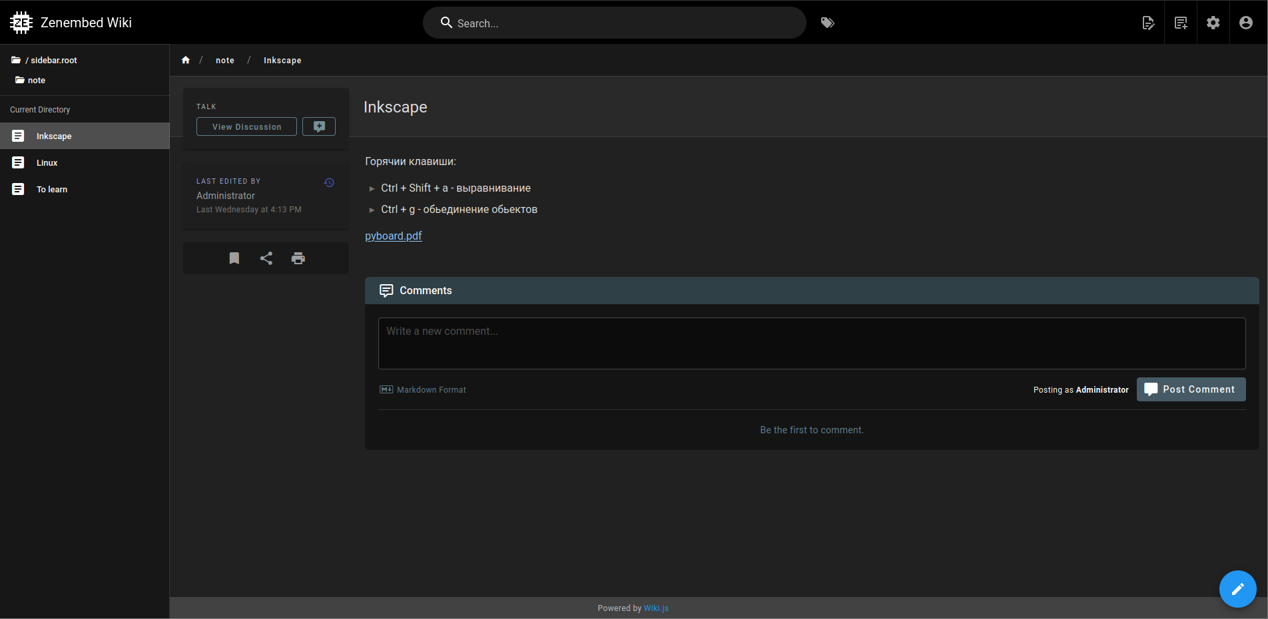Click the Post Comment button
The image size is (1268, 619).
1191,389
